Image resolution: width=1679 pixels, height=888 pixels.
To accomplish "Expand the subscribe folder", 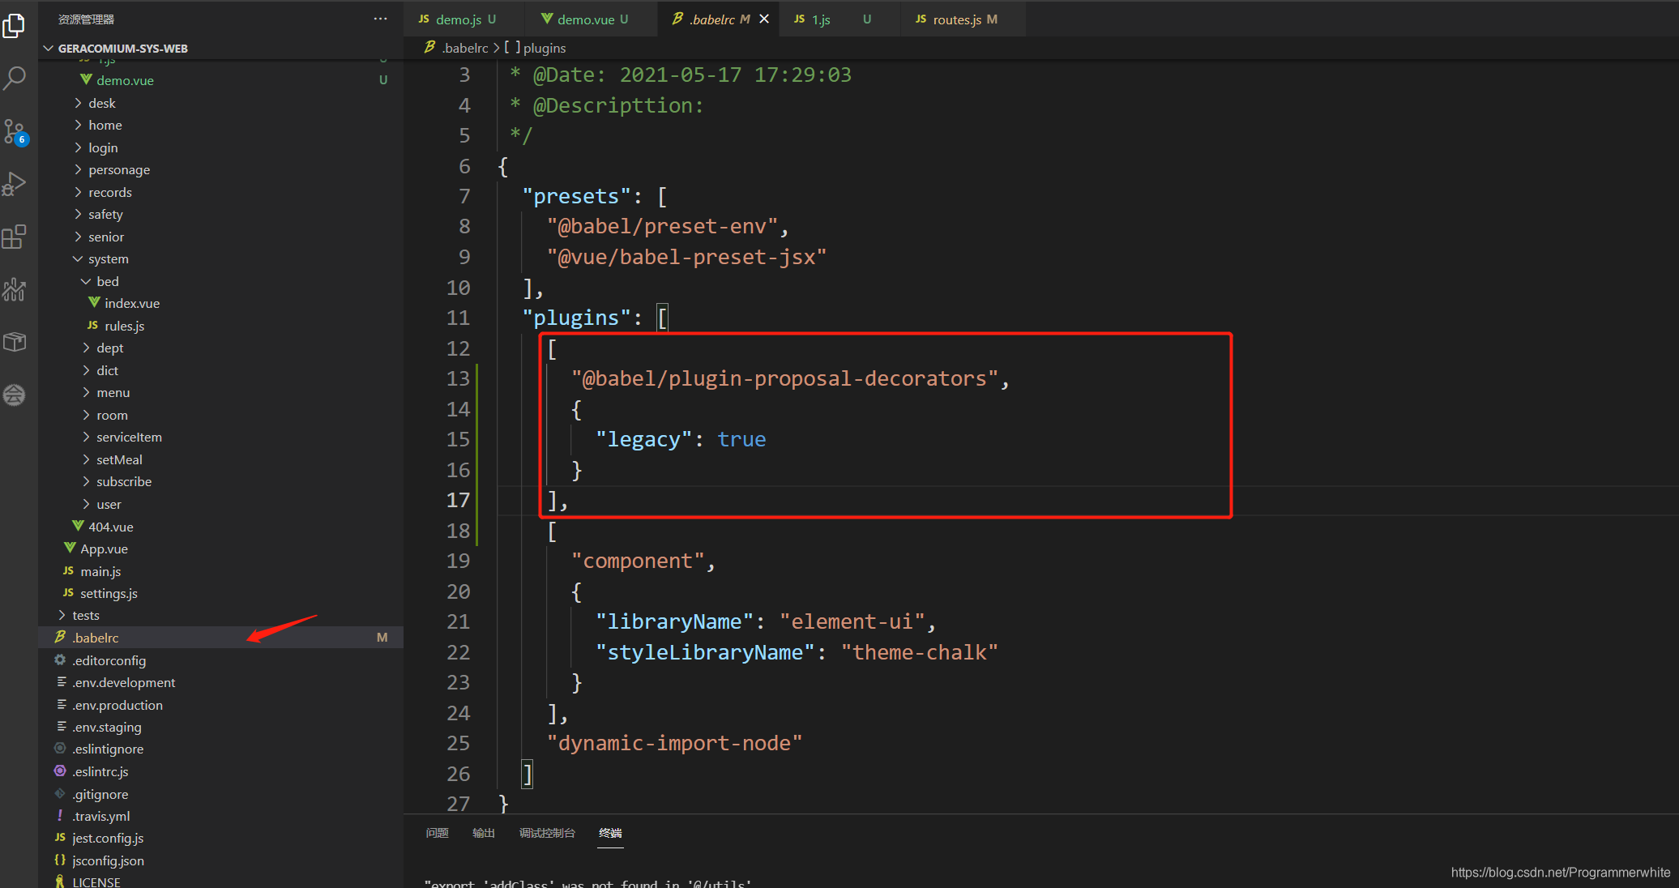I will click(221, 481).
